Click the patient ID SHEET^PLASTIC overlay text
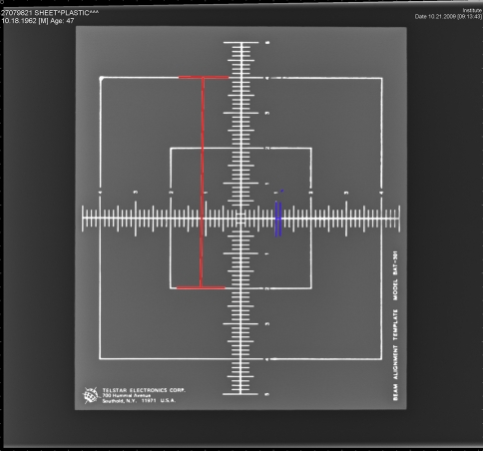Viewport: 483px width, 451px height. (50, 13)
